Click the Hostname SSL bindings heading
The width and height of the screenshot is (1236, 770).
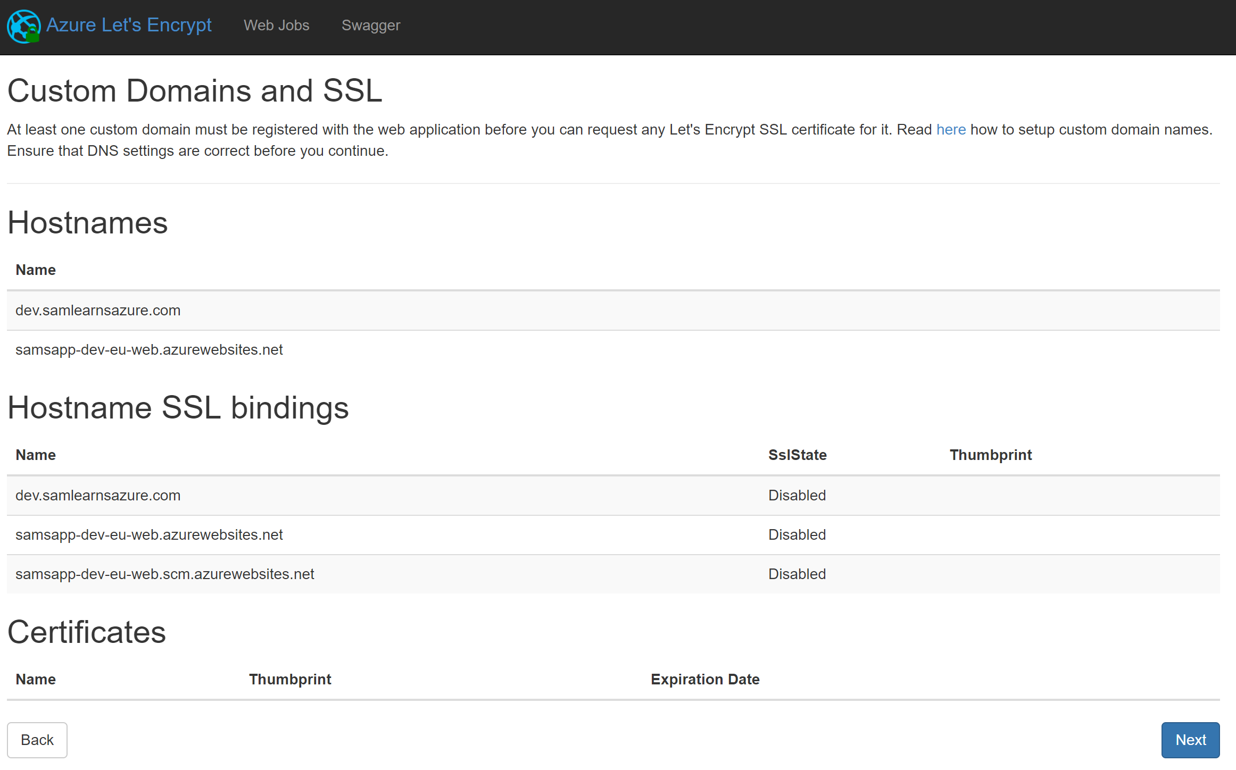point(178,408)
